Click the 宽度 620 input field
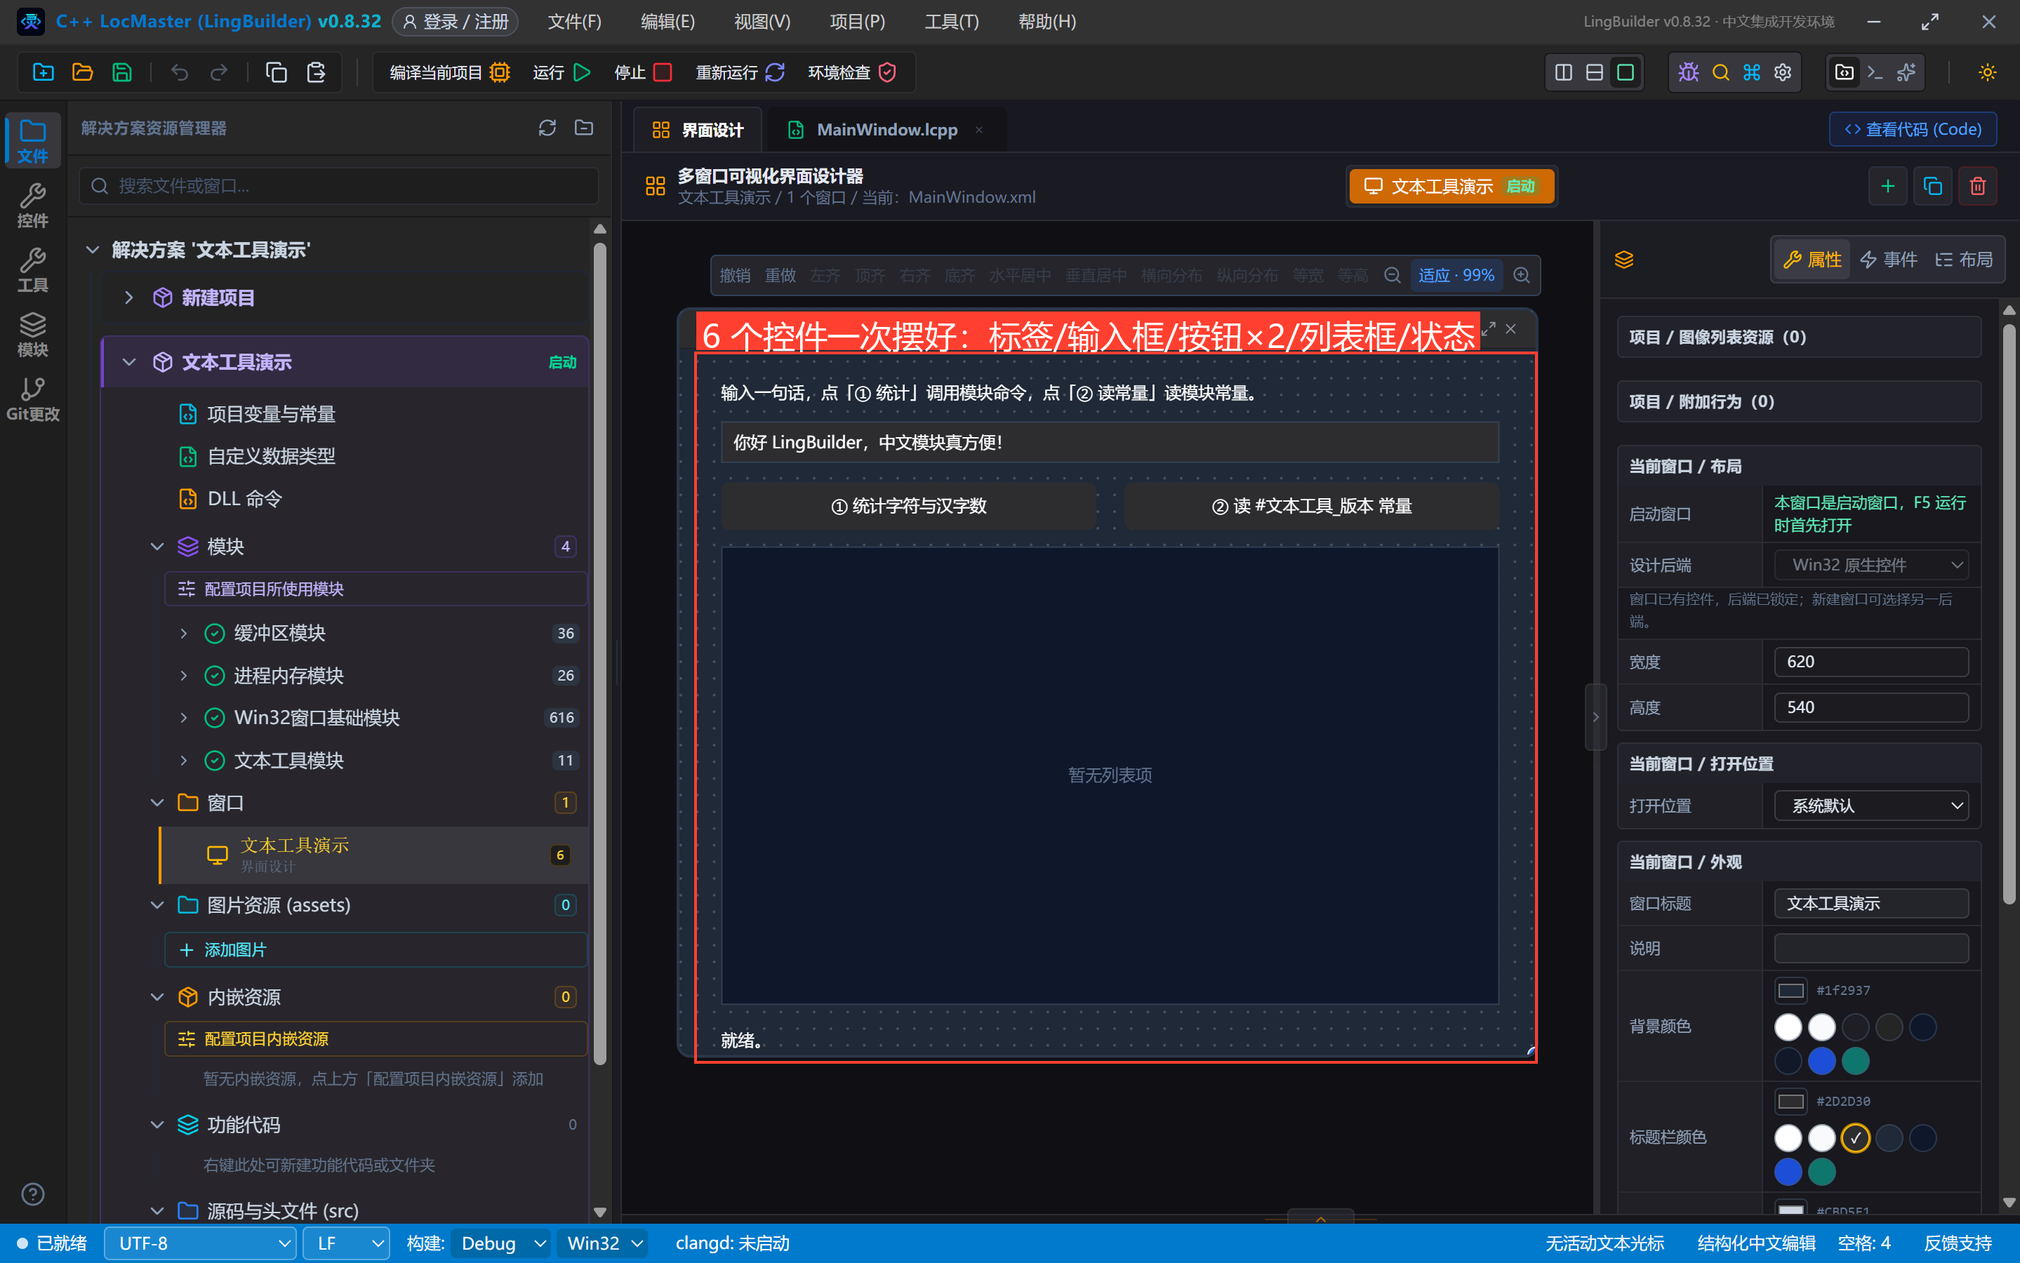The height and width of the screenshot is (1263, 2020). click(1871, 662)
